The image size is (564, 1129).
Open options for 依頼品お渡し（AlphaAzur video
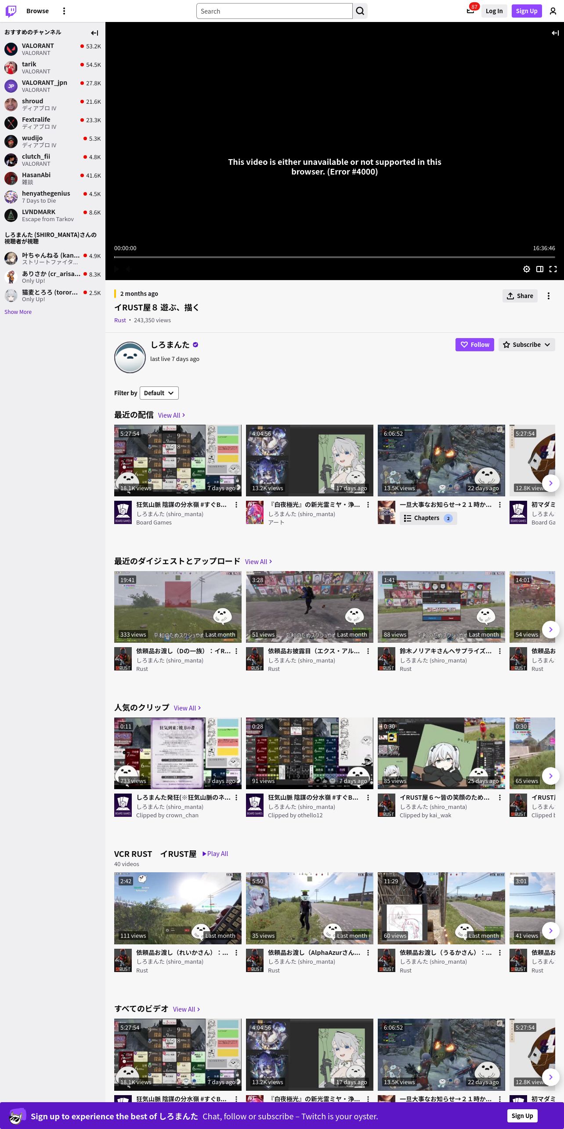(x=368, y=953)
